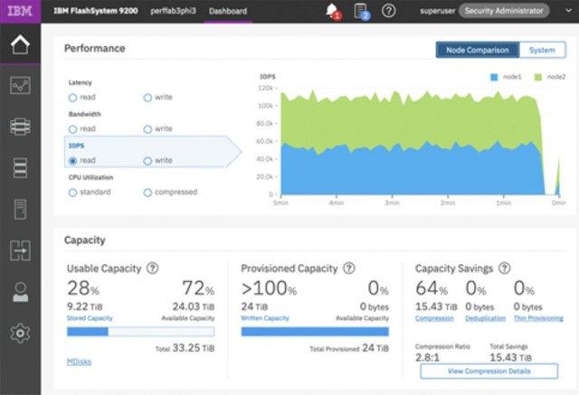Click the help question mark in header

coord(389,11)
